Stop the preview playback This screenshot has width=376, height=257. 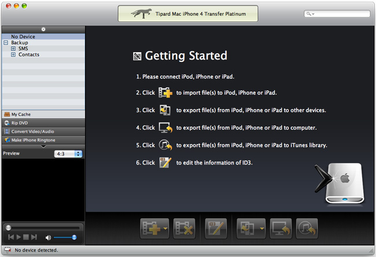pyautogui.click(x=26, y=237)
